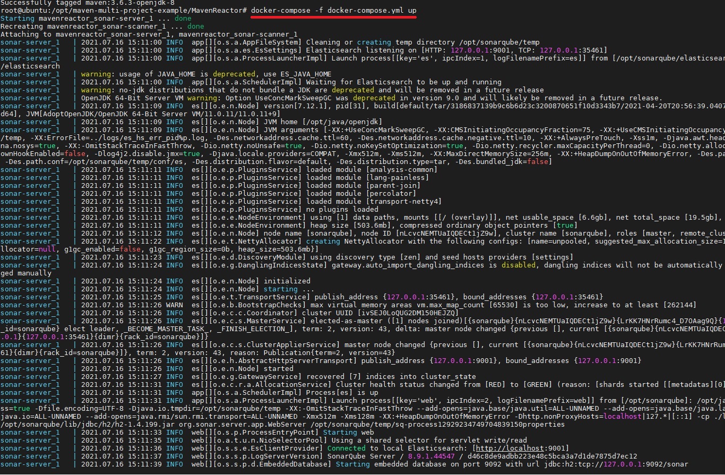Select the 'no plugins loaded' message
Screen dimensions: 725x475
(342, 210)
